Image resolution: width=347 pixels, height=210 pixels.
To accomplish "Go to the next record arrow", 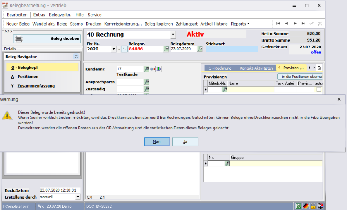I will tap(295, 24).
